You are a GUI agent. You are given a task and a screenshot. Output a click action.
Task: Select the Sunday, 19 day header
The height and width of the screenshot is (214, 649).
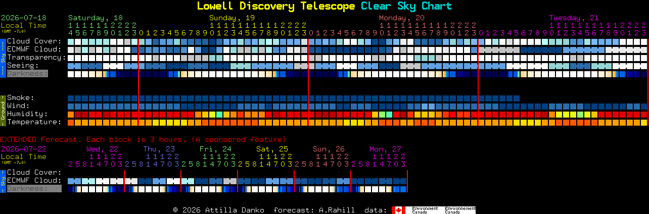tap(232, 18)
